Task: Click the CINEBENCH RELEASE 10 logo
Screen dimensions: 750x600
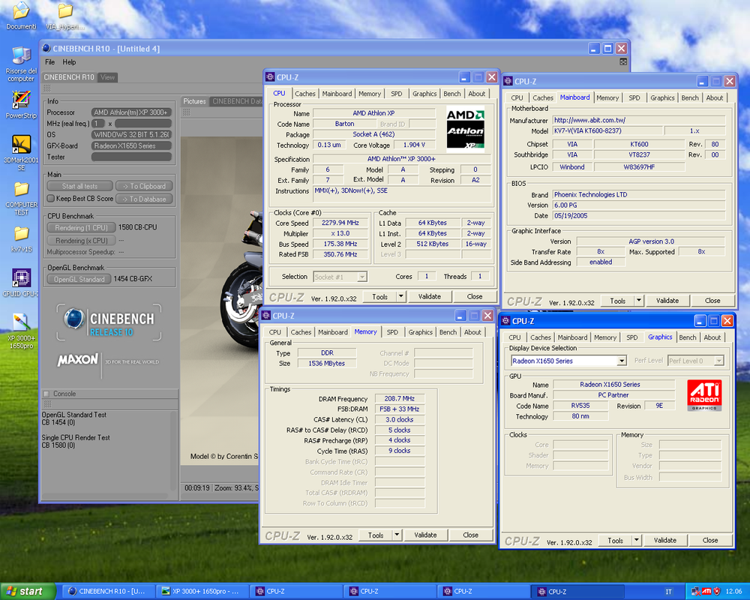Action: [x=109, y=322]
